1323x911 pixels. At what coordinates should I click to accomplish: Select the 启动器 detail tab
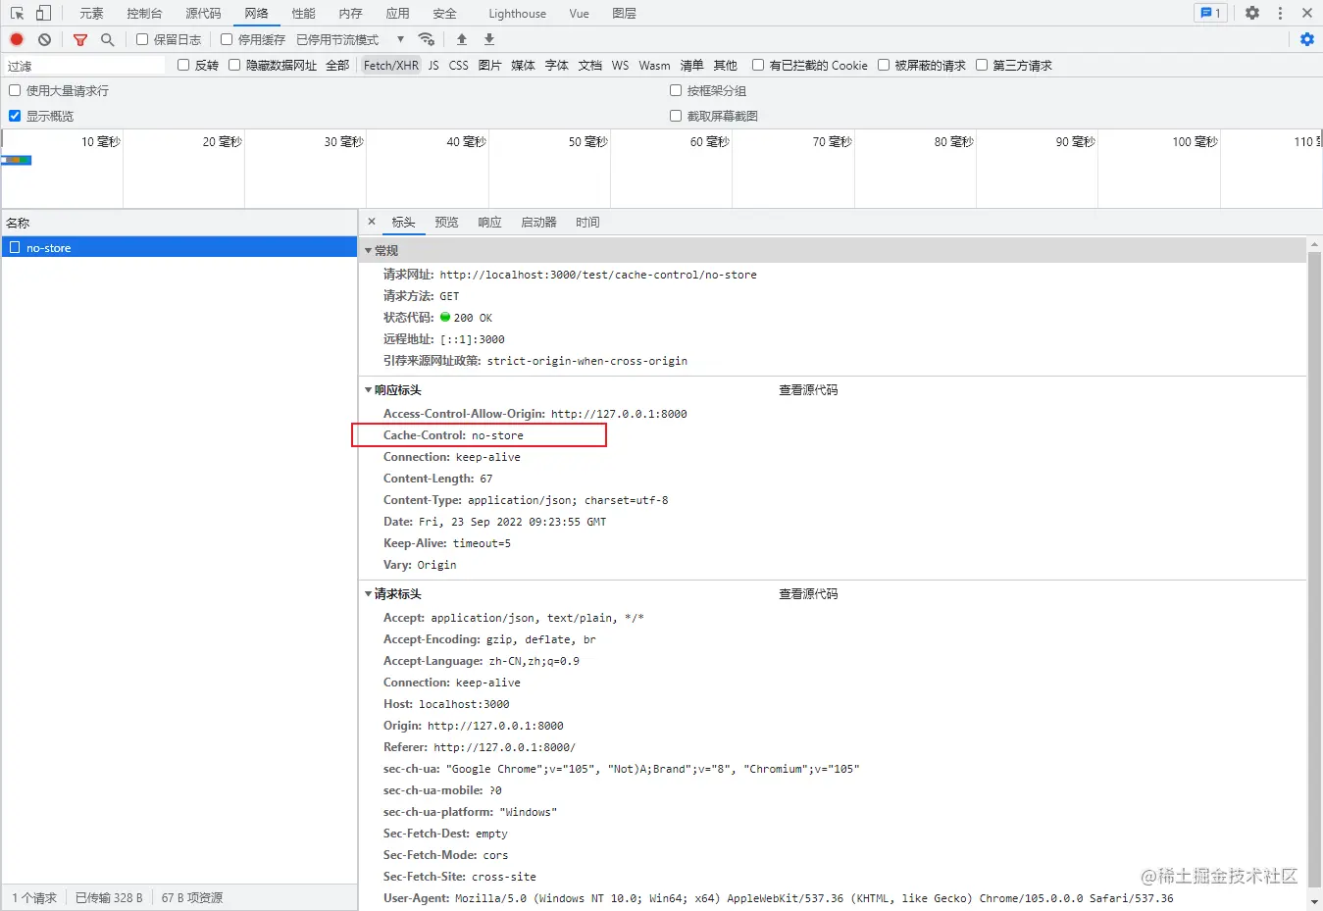[x=538, y=222]
